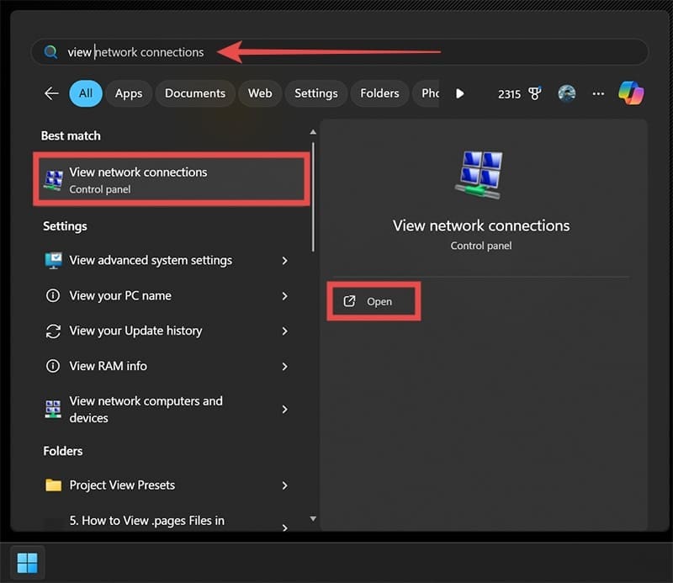Click the Open button in preview pane
This screenshot has width=673, height=583.
coord(374,301)
